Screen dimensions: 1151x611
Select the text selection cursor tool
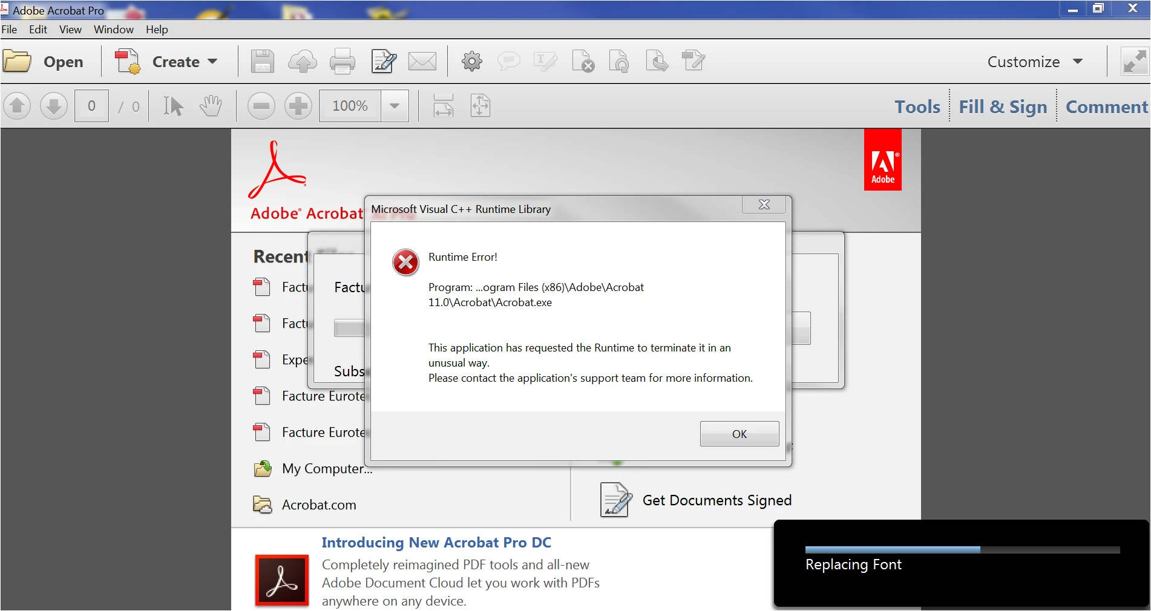click(173, 106)
